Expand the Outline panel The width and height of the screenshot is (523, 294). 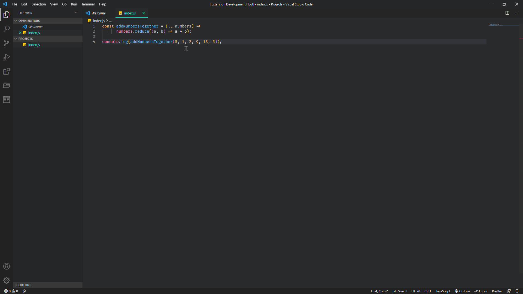pyautogui.click(x=25, y=285)
